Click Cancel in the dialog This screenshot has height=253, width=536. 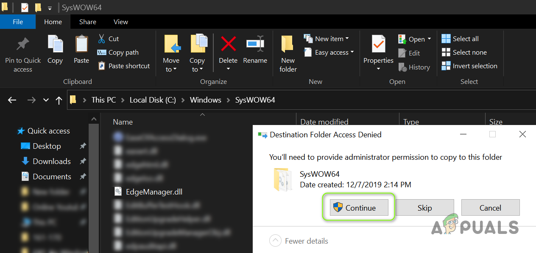(490, 208)
